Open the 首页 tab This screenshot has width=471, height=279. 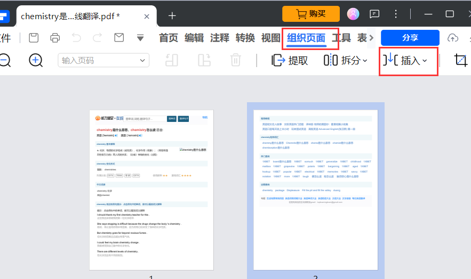pyautogui.click(x=168, y=38)
